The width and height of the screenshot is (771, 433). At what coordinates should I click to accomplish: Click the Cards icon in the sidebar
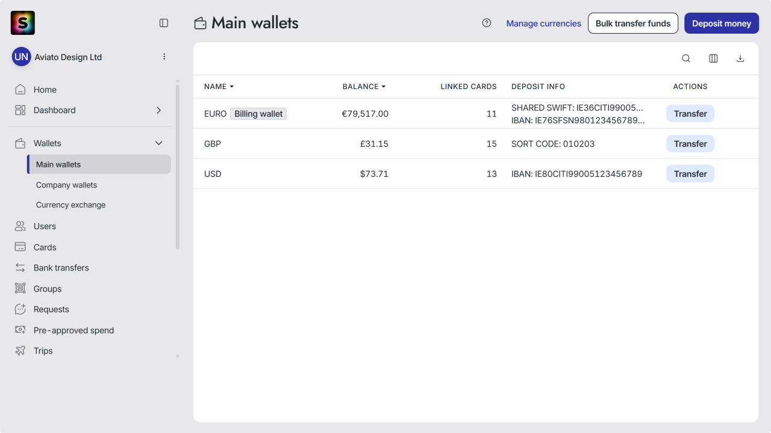20,247
